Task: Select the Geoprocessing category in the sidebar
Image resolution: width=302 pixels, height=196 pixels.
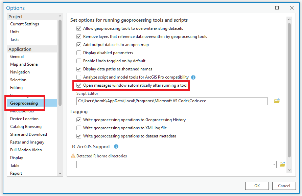Action: pos(25,103)
